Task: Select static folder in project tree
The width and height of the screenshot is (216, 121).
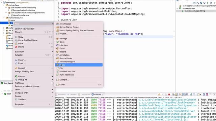Action: (13, 20)
